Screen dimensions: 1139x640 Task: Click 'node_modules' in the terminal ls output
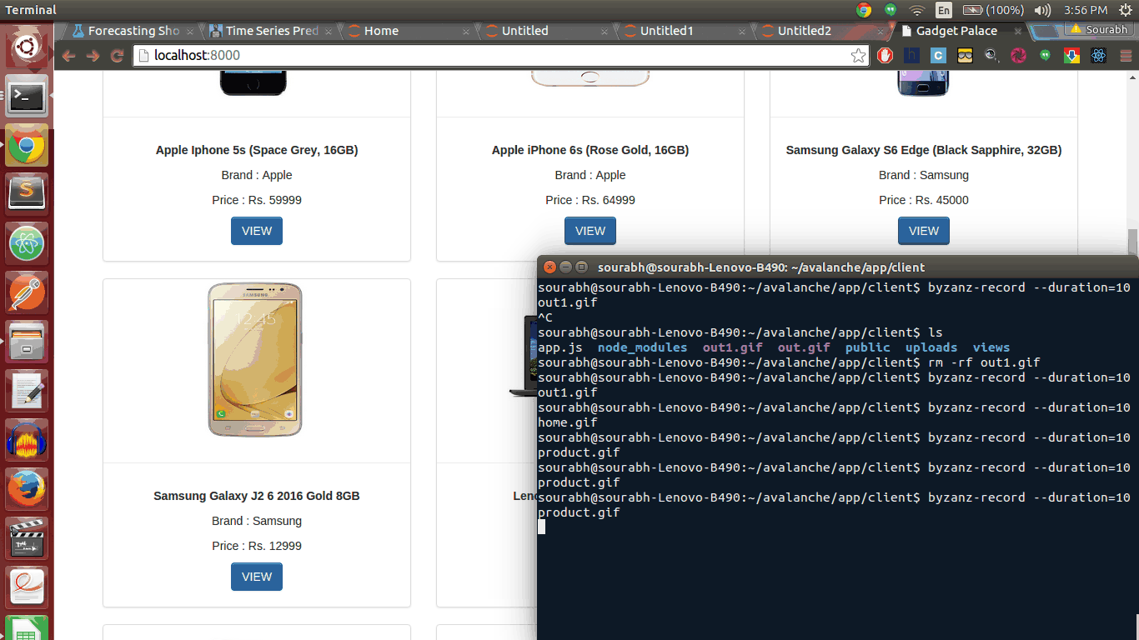[x=642, y=347]
